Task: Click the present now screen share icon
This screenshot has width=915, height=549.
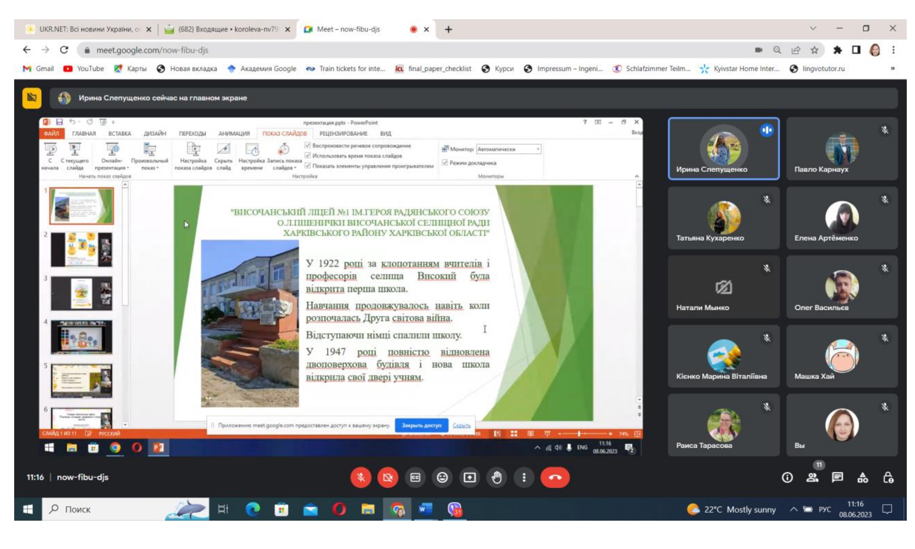Action: pos(470,478)
